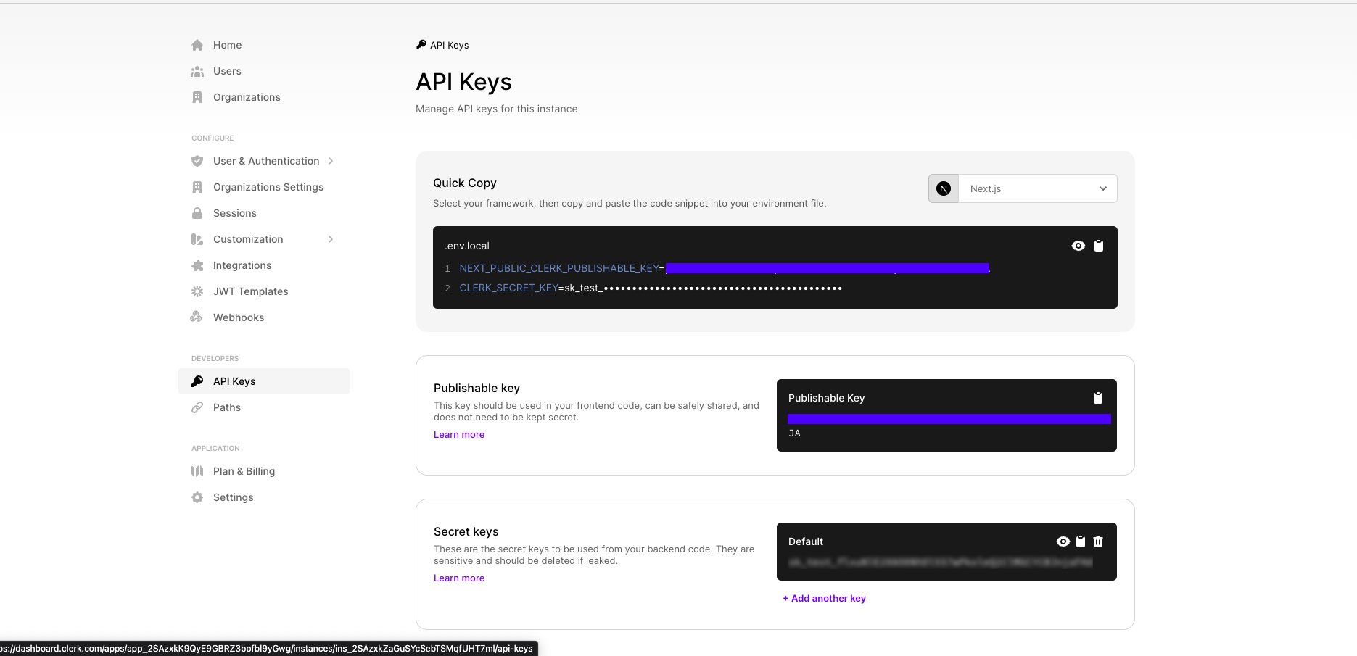Open the Home page from sidebar
Screen dimensions: 1357x656
227,45
